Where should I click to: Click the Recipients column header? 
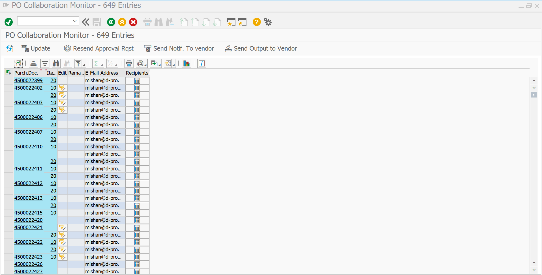(x=137, y=73)
